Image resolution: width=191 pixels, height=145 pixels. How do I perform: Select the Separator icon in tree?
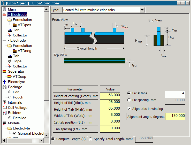[4, 71]
